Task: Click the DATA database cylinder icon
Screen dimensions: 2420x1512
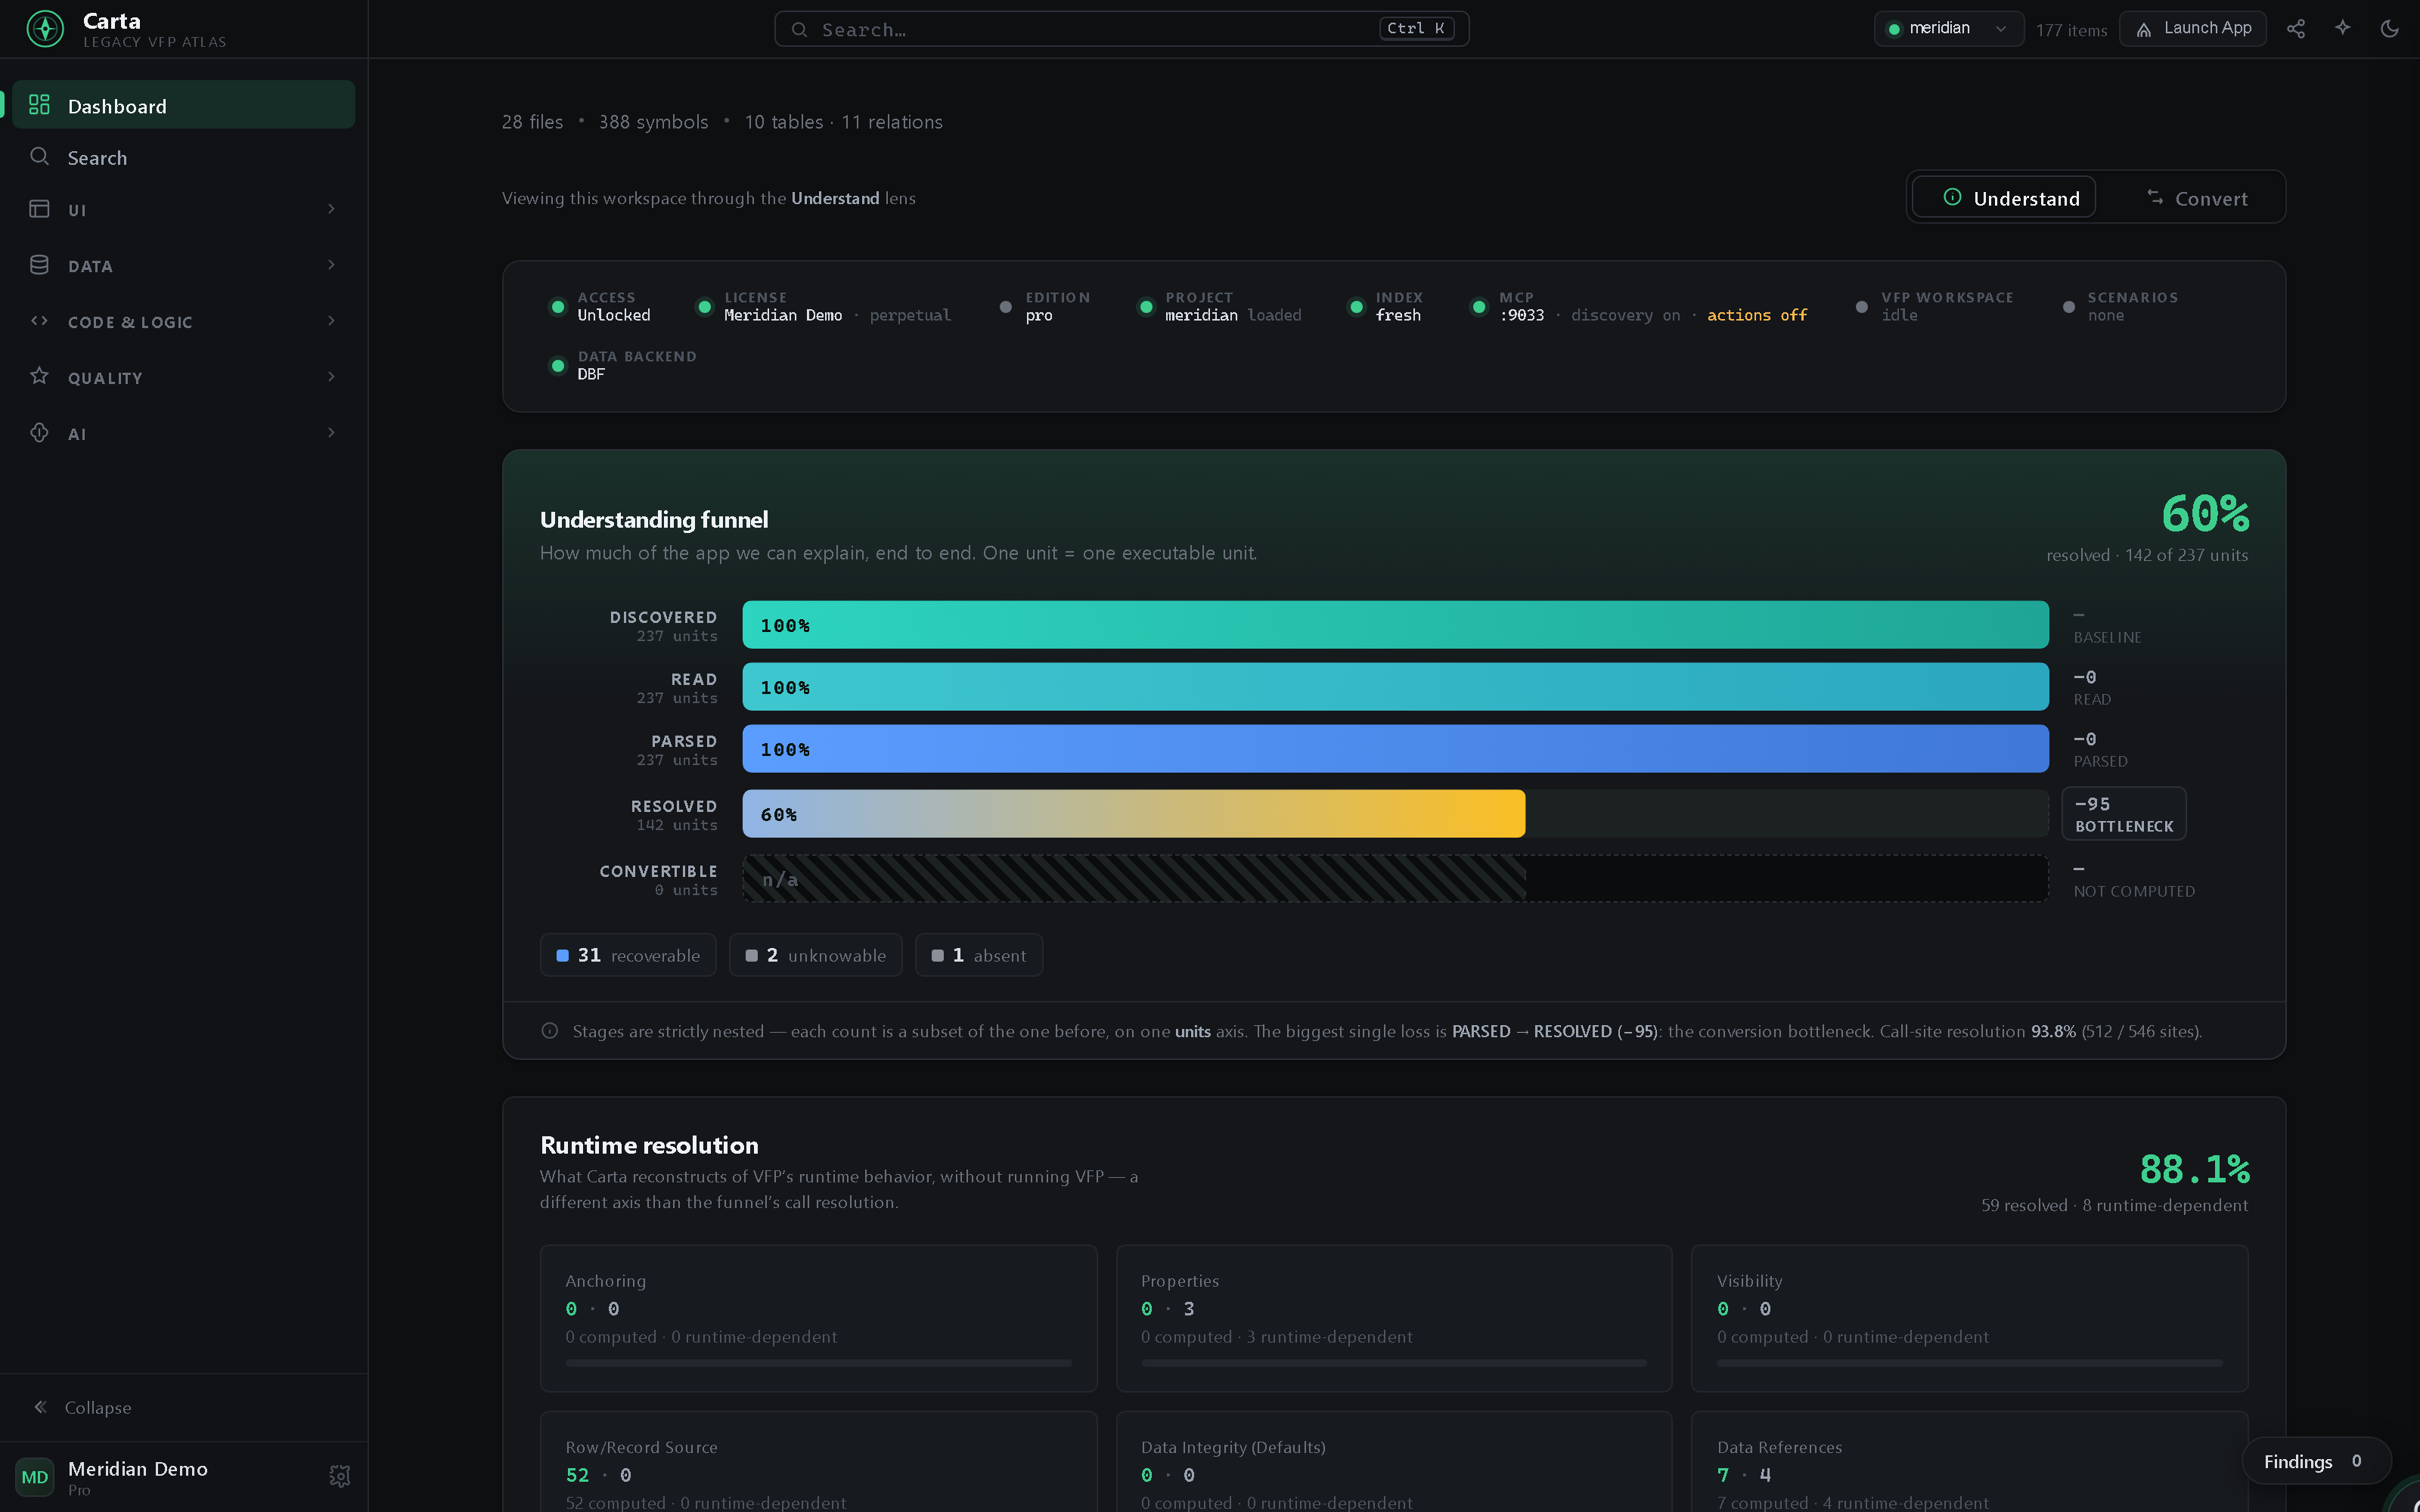Action: (39, 265)
